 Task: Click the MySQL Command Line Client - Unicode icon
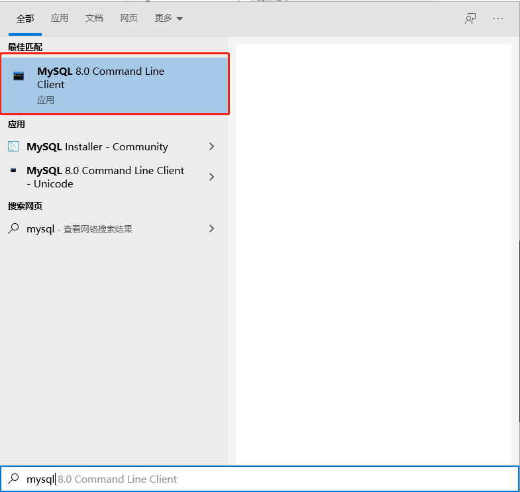coord(13,170)
